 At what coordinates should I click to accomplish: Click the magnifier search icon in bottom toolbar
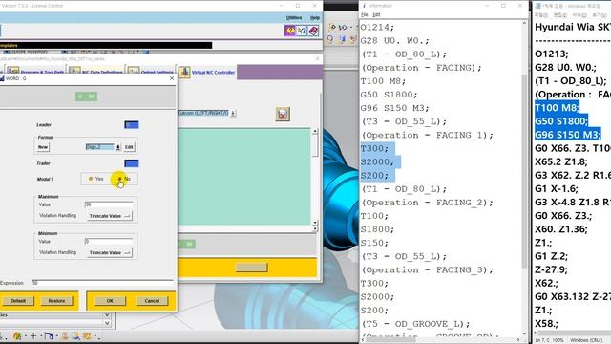[75, 335]
